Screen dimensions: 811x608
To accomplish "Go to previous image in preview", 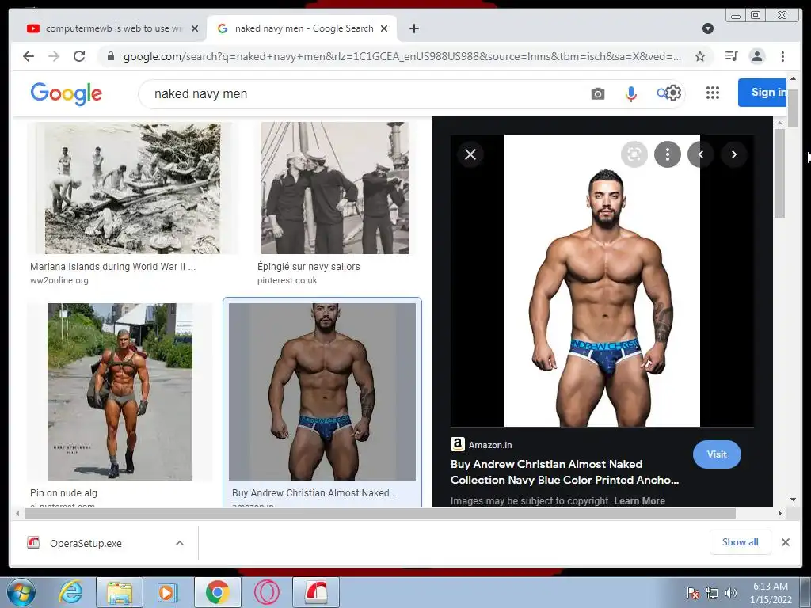I will pyautogui.click(x=701, y=154).
